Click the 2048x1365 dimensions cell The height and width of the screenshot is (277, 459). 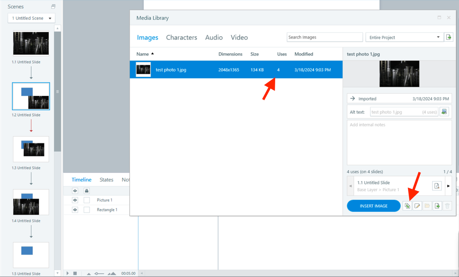[x=229, y=70]
